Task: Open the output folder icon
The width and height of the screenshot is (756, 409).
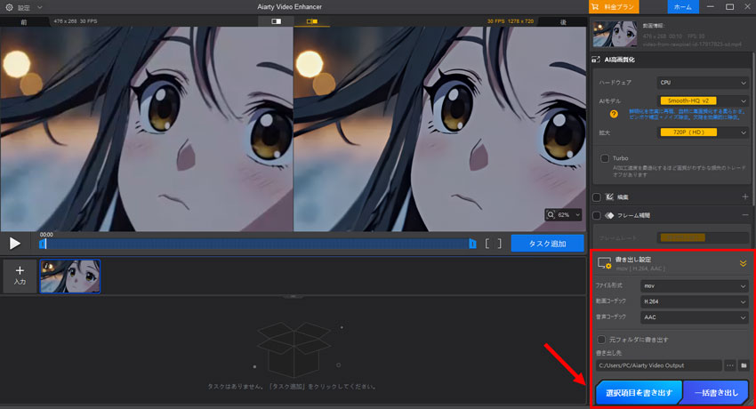Action: click(744, 365)
